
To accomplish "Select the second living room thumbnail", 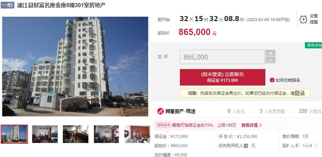I will (x=45, y=134).
